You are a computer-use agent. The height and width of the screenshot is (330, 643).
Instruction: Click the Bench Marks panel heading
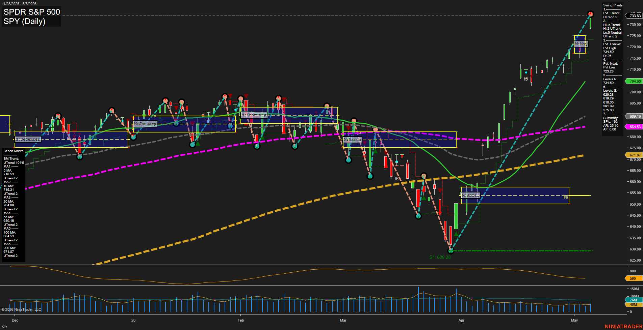click(x=13, y=151)
